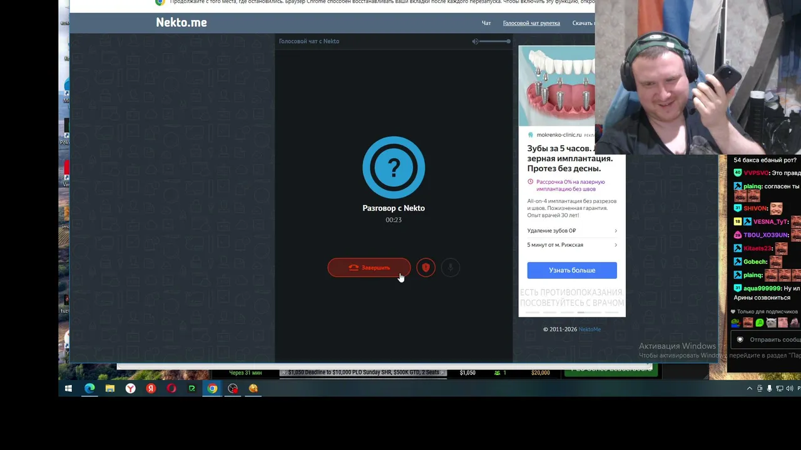Screen dimensions: 801x450
Task: Open the mokrenko-clinic.ru ad link
Action: pyautogui.click(x=559, y=135)
